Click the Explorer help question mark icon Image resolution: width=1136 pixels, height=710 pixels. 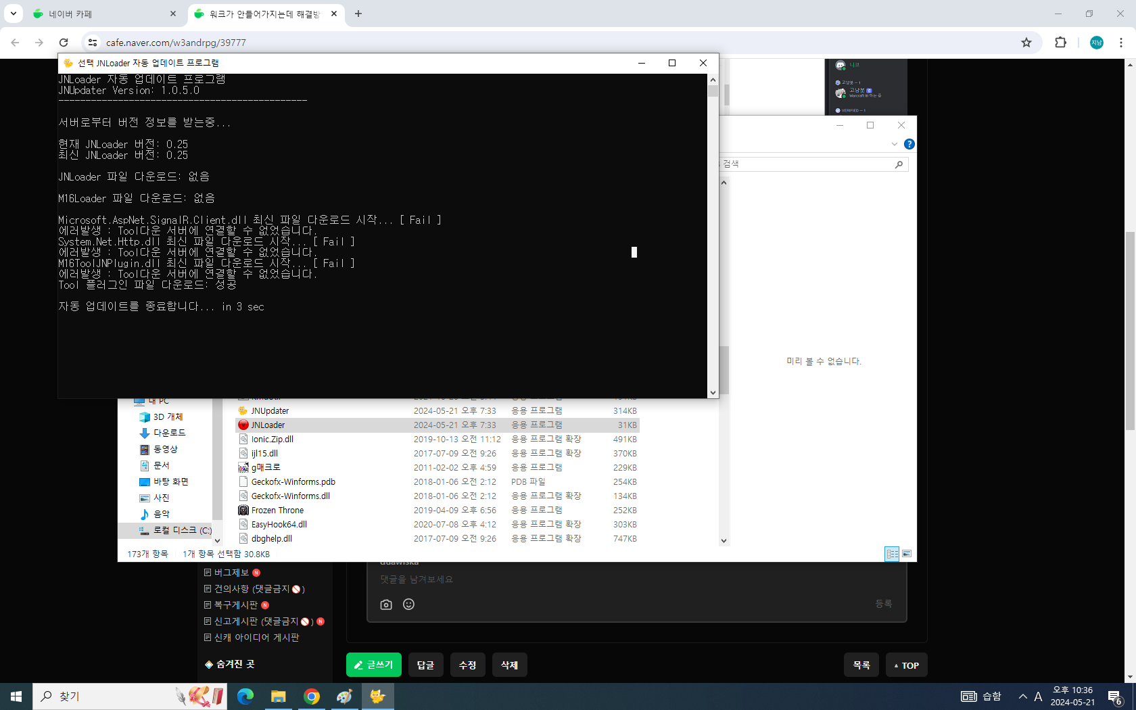909,144
